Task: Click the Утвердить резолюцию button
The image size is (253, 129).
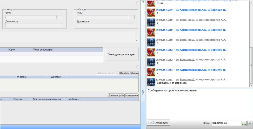Action: (x=122, y=54)
